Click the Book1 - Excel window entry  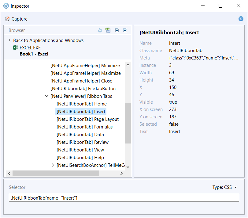(x=34, y=54)
